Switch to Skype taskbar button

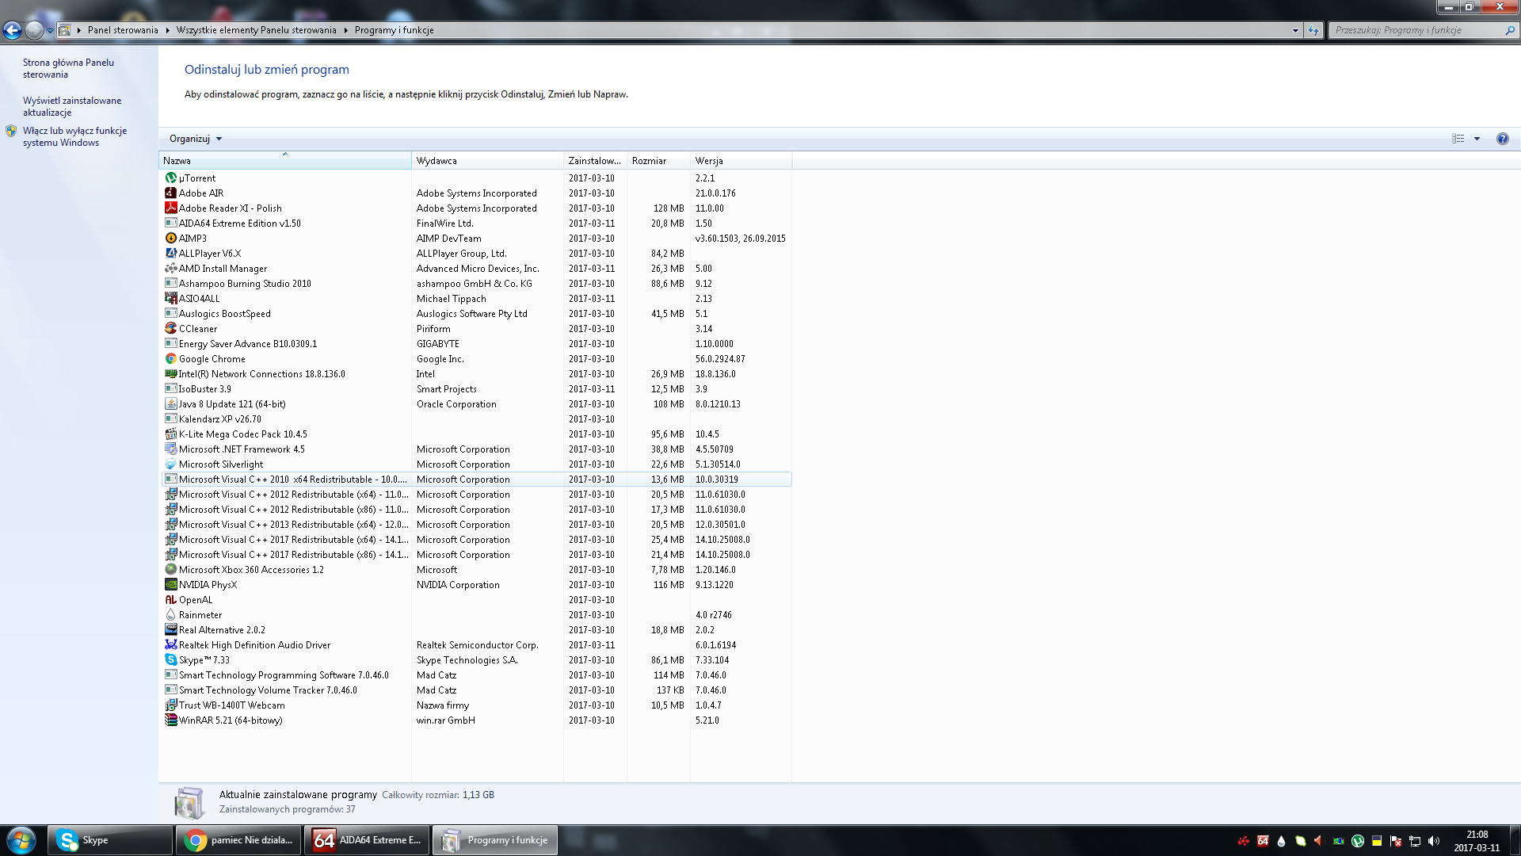(x=110, y=840)
